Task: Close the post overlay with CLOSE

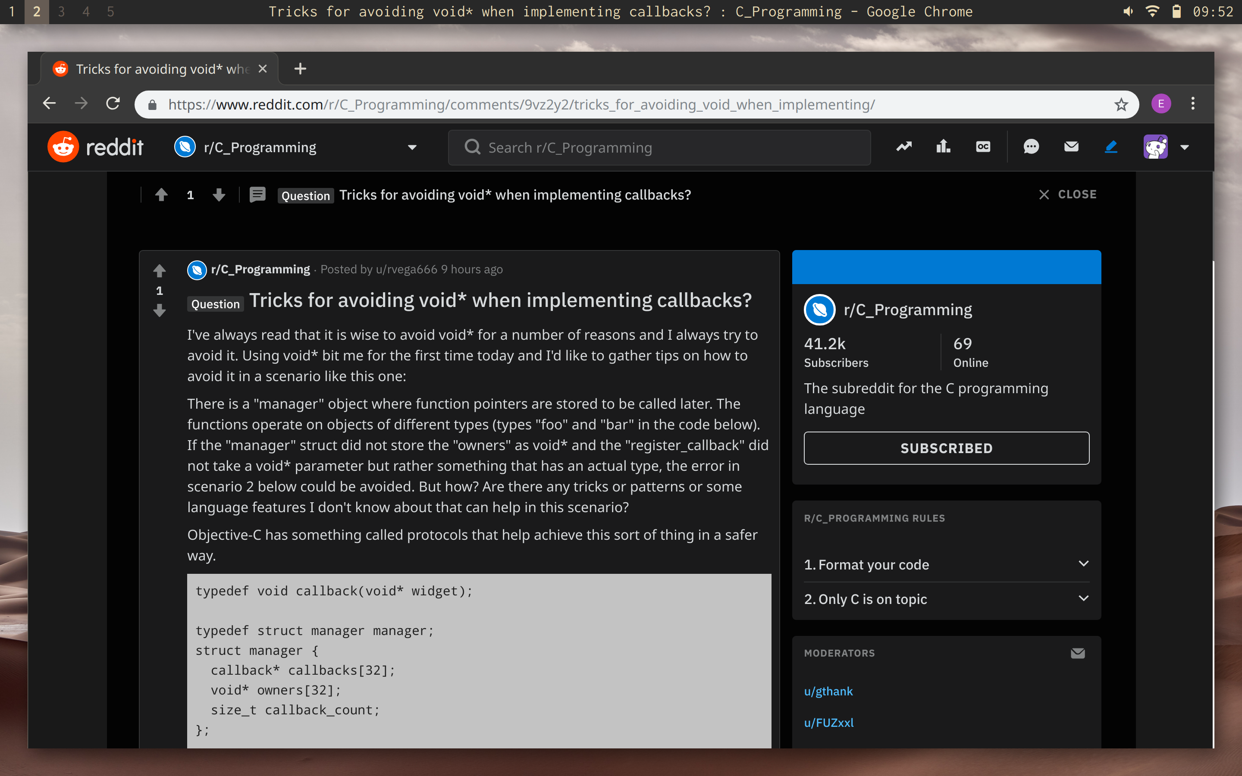Action: pyautogui.click(x=1067, y=194)
